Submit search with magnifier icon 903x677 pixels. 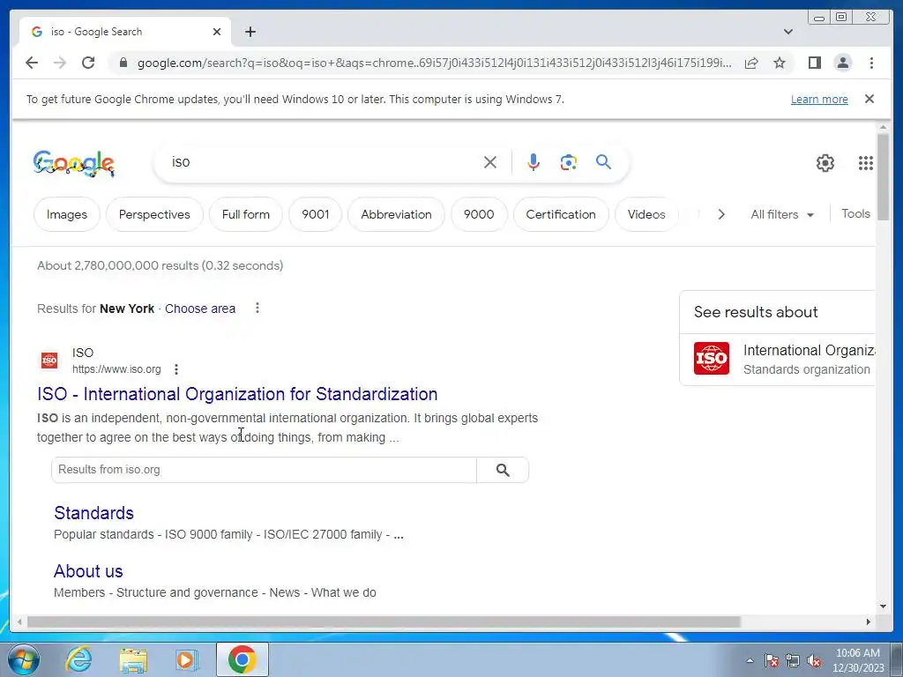tap(603, 162)
